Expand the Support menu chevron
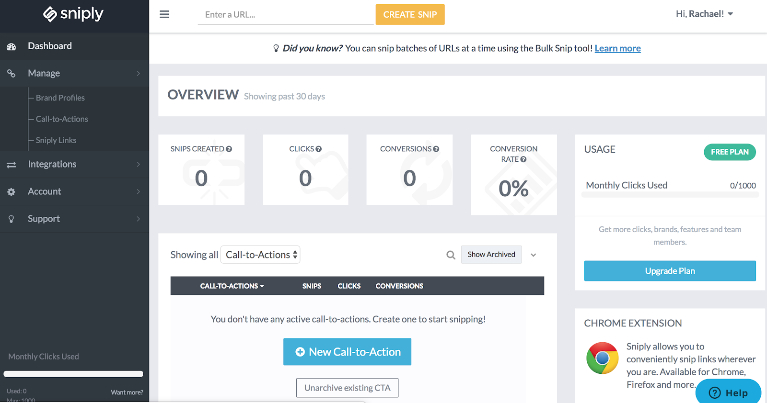This screenshot has height=403, width=767. pyautogui.click(x=139, y=219)
